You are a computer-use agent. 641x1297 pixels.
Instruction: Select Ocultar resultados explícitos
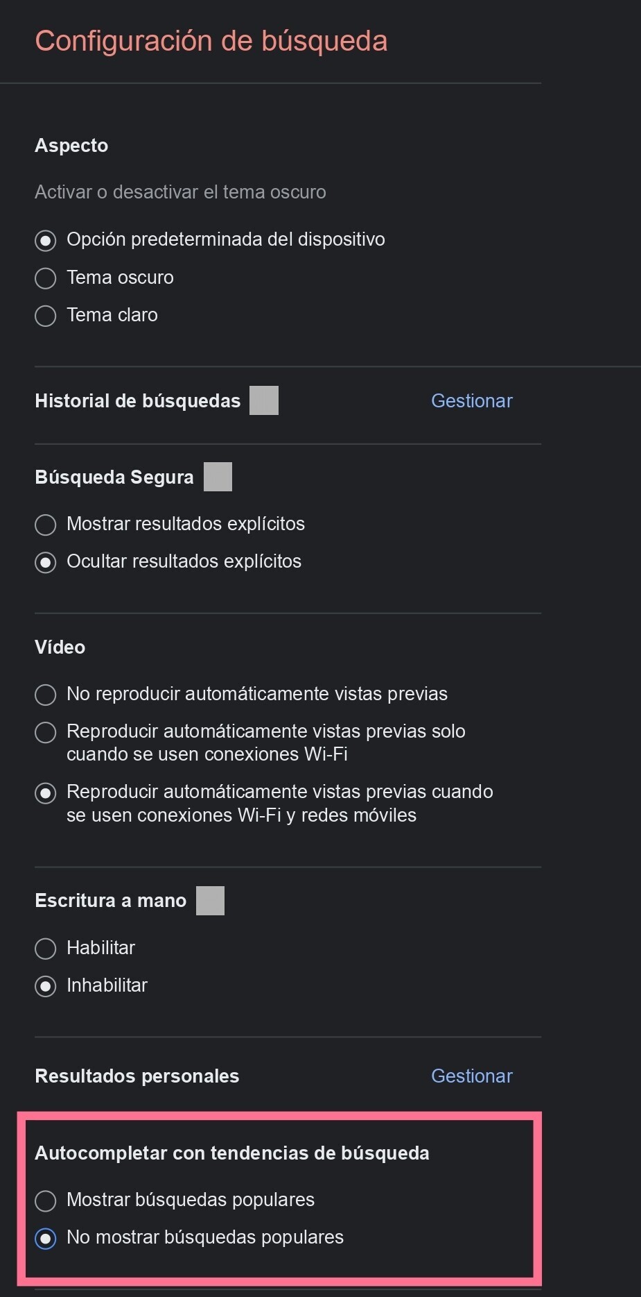(45, 562)
